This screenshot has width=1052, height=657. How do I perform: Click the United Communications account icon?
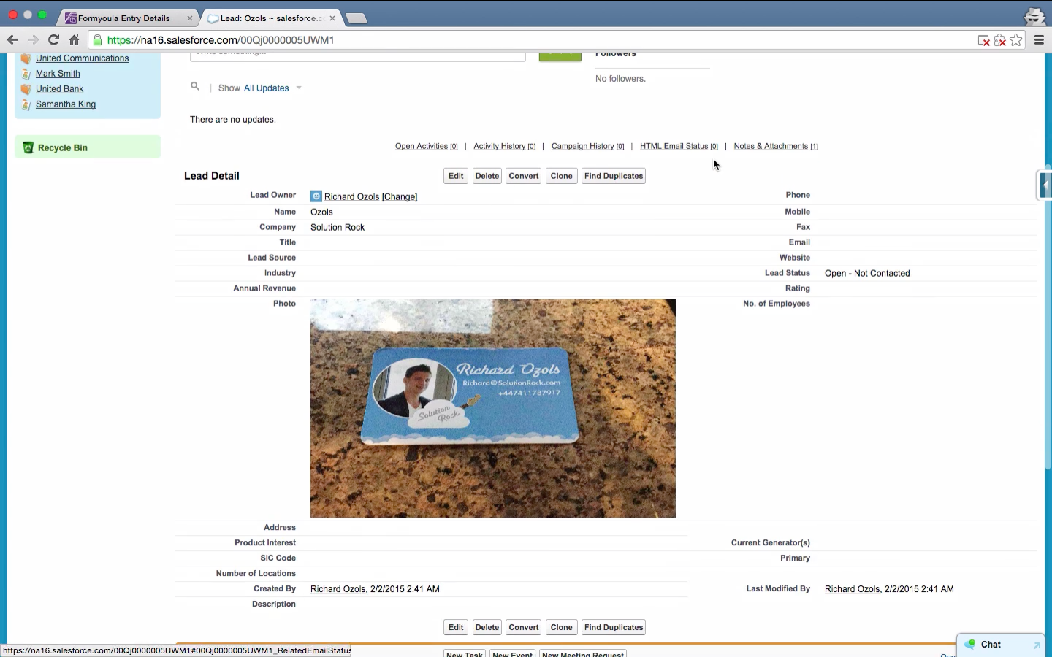[26, 58]
